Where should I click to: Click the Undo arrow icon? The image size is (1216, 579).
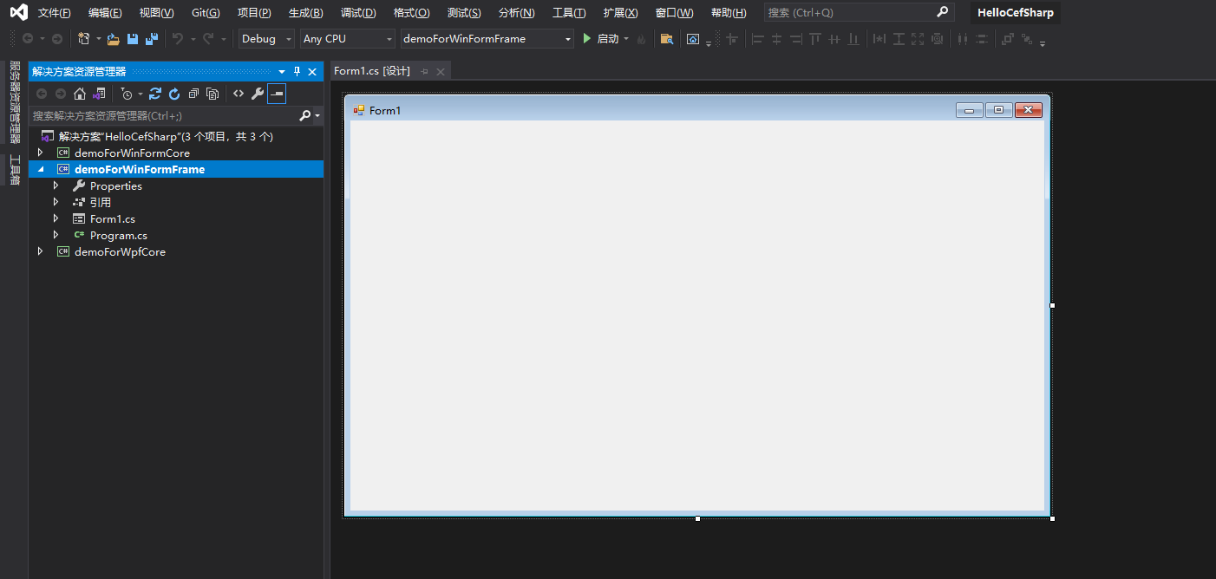pyautogui.click(x=178, y=39)
